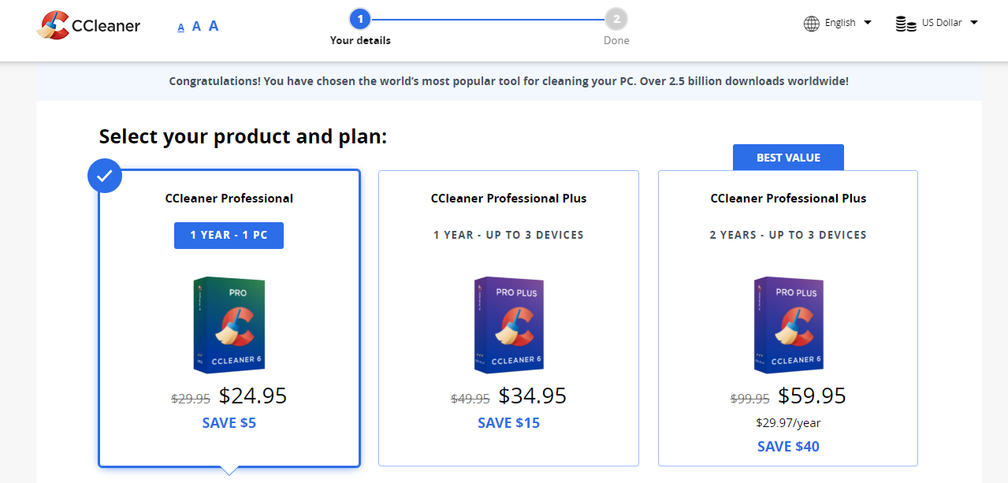Select the 1 Year Professional Plus plan card
The width and height of the screenshot is (1008, 483).
click(x=508, y=318)
